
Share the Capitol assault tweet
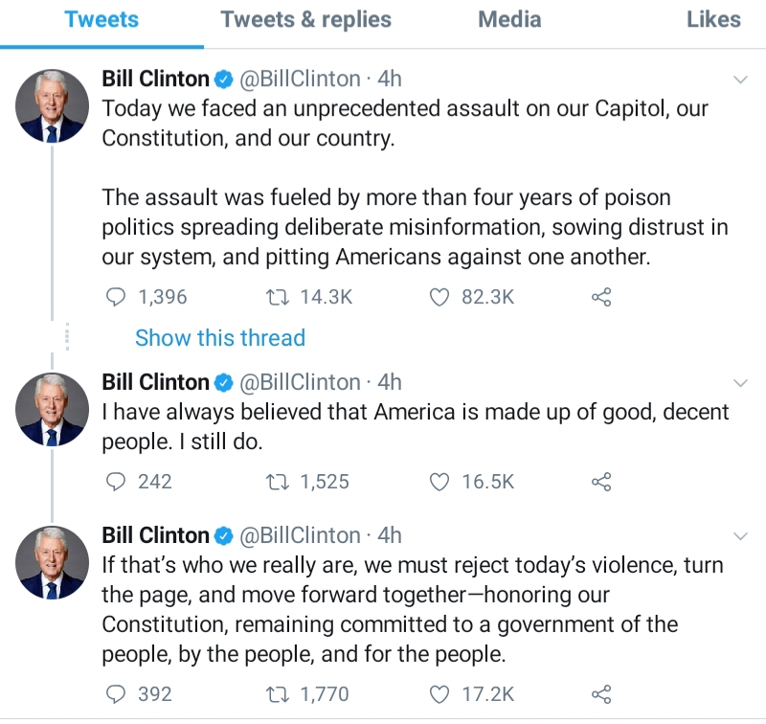tap(601, 298)
